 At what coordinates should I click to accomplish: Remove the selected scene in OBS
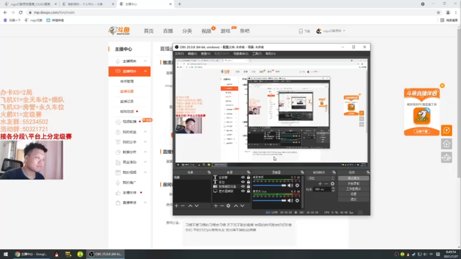(183, 206)
